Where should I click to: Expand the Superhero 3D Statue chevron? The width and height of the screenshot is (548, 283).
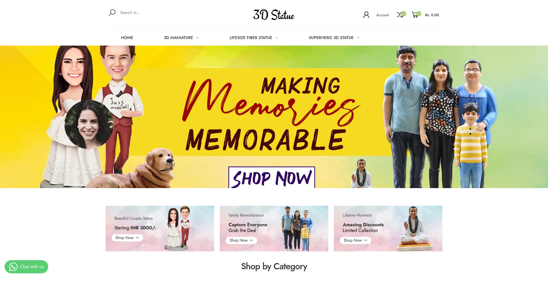(x=358, y=38)
